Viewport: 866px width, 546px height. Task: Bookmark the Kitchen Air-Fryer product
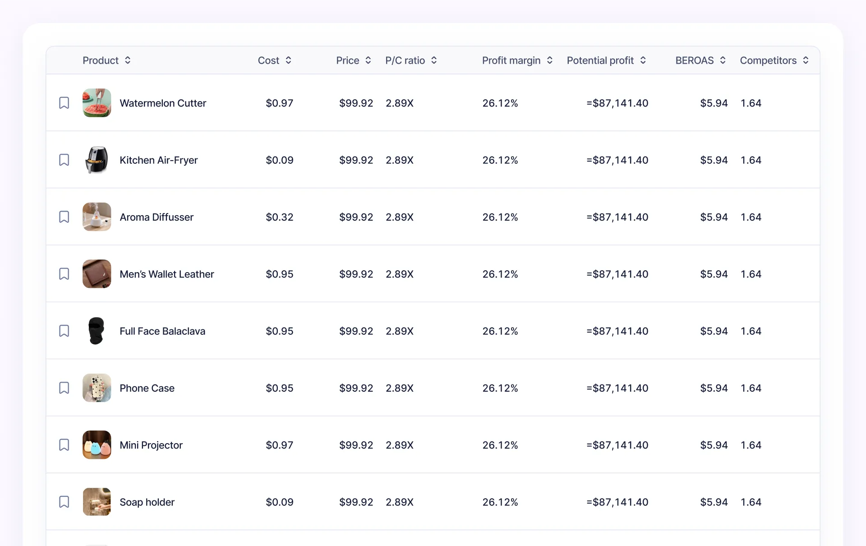64,160
